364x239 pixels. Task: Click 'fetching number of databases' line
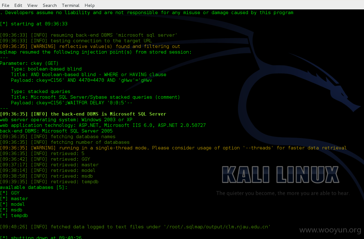tap(65, 142)
